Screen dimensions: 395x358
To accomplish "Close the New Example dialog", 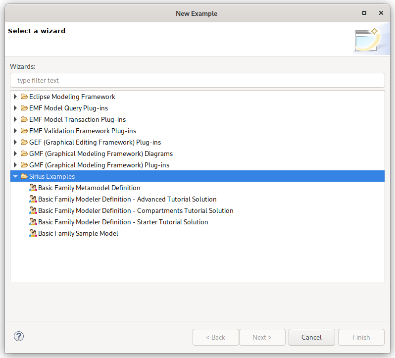I will 381,13.
